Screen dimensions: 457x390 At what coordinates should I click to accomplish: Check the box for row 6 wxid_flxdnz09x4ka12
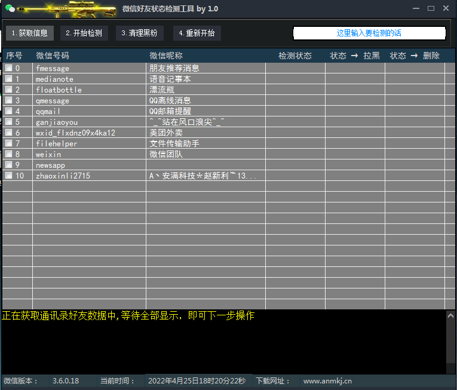[x=9, y=133]
